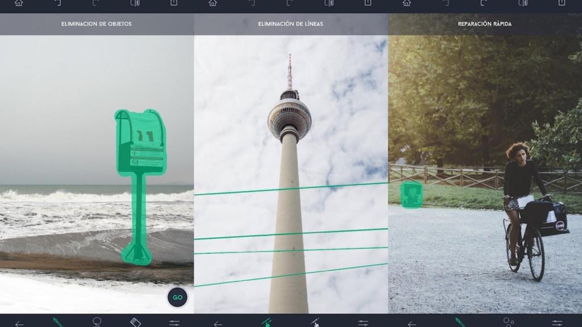
Task: Choose the blemish remover circles under cyclist photo
Action: 509,322
